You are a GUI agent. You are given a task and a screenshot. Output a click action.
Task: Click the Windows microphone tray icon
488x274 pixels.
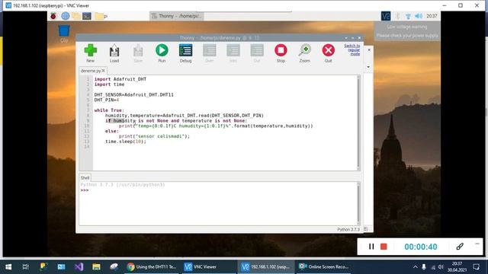pos(424,266)
